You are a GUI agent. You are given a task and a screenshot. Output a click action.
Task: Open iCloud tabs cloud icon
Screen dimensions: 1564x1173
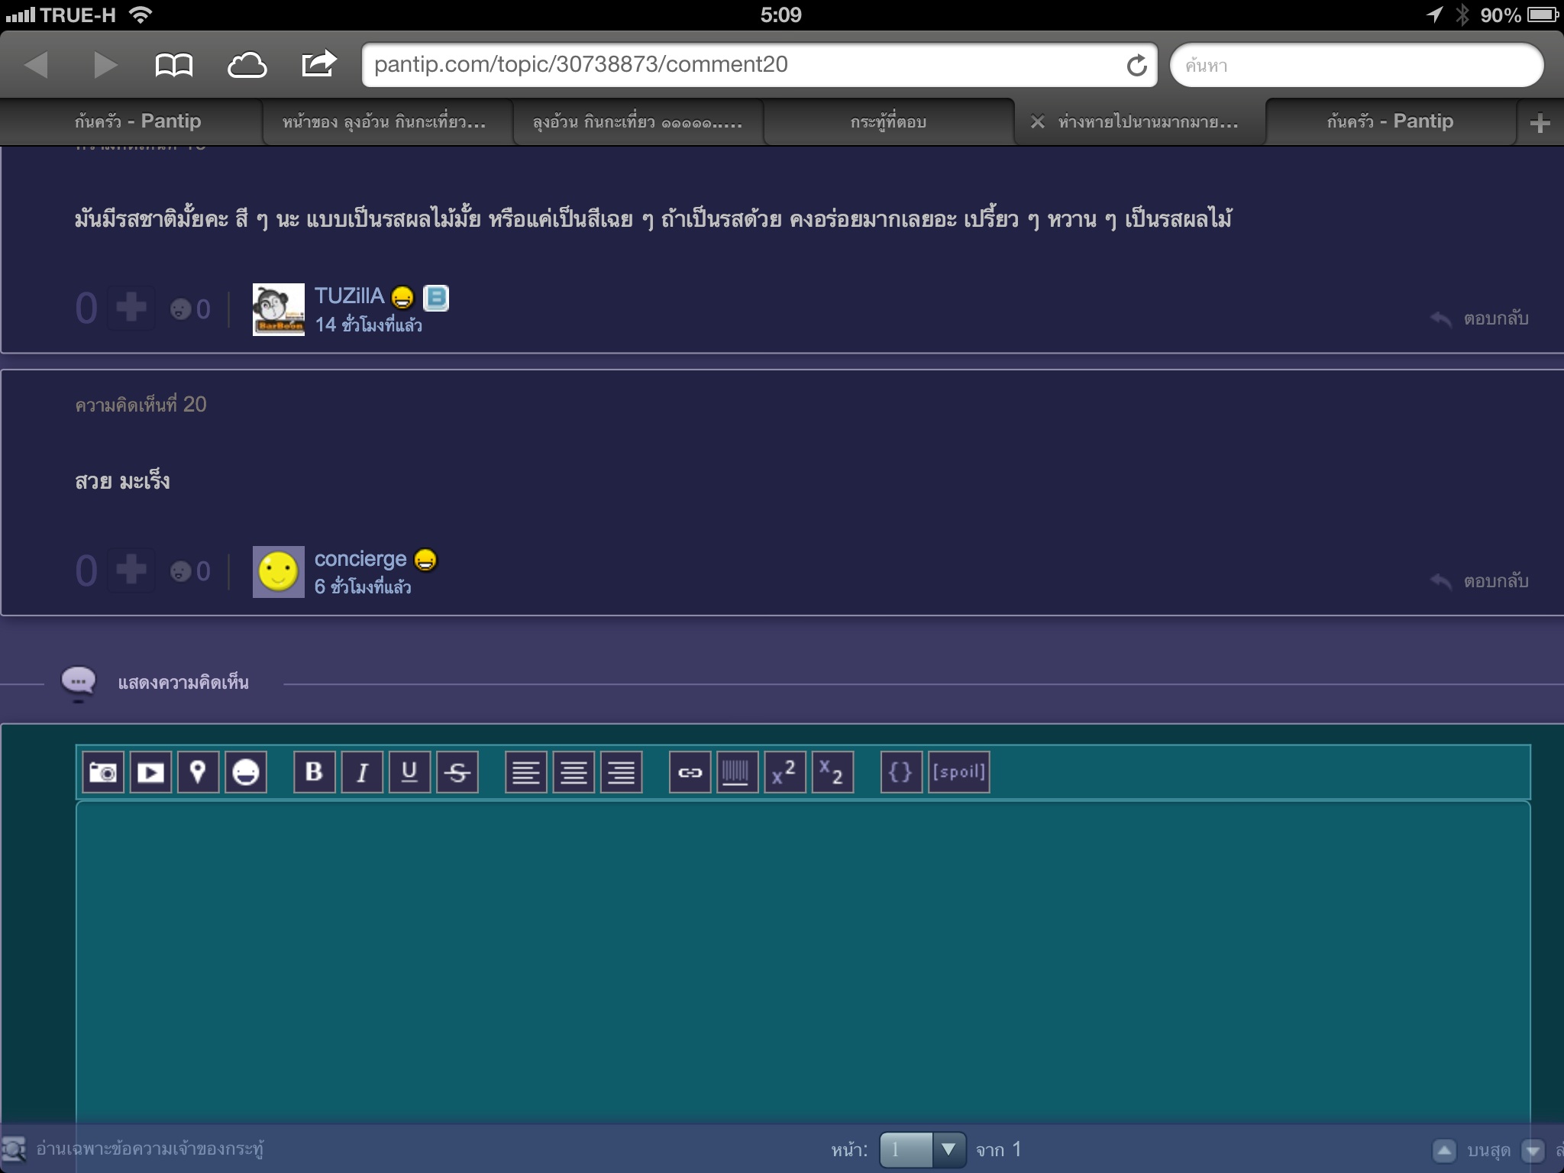point(247,65)
